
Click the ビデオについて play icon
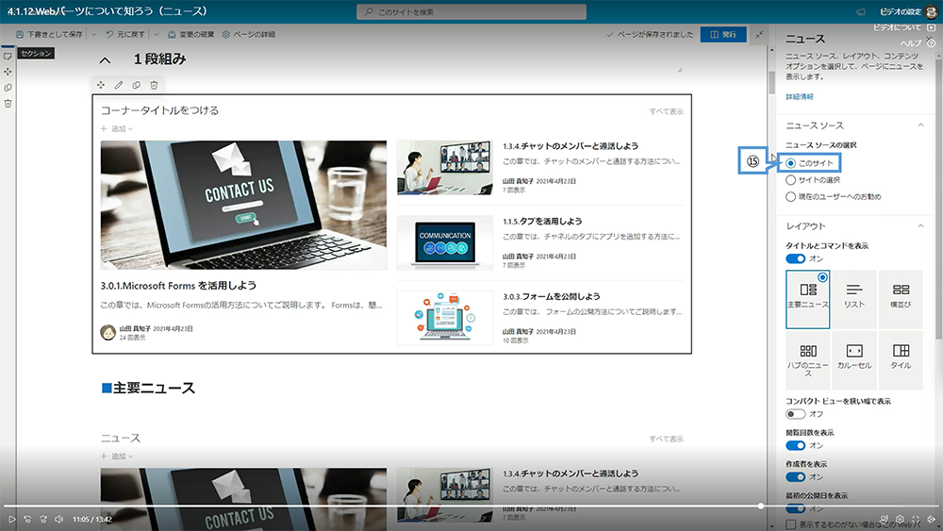[x=932, y=27]
